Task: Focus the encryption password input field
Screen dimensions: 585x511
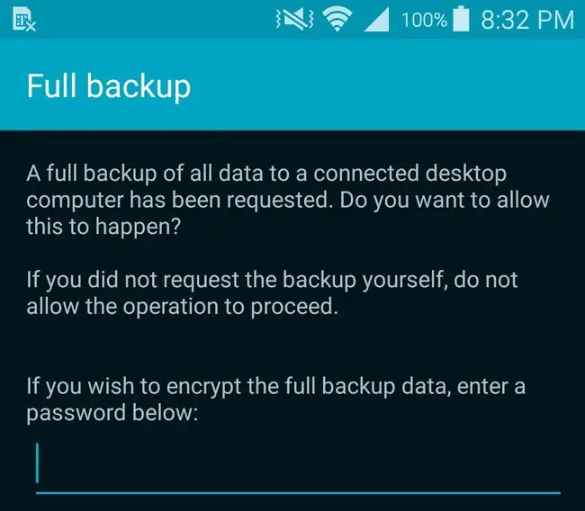Action: (x=298, y=467)
